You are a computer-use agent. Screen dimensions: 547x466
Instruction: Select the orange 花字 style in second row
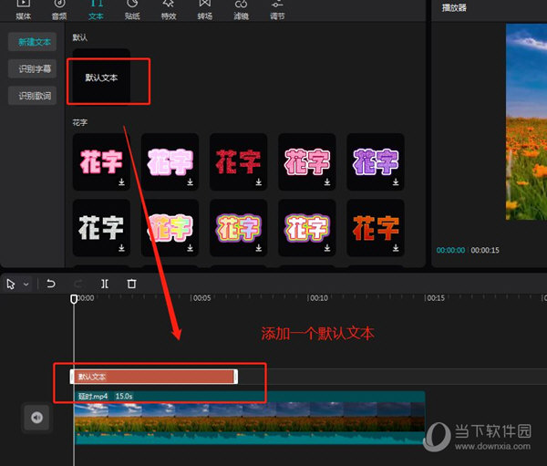pos(376,227)
